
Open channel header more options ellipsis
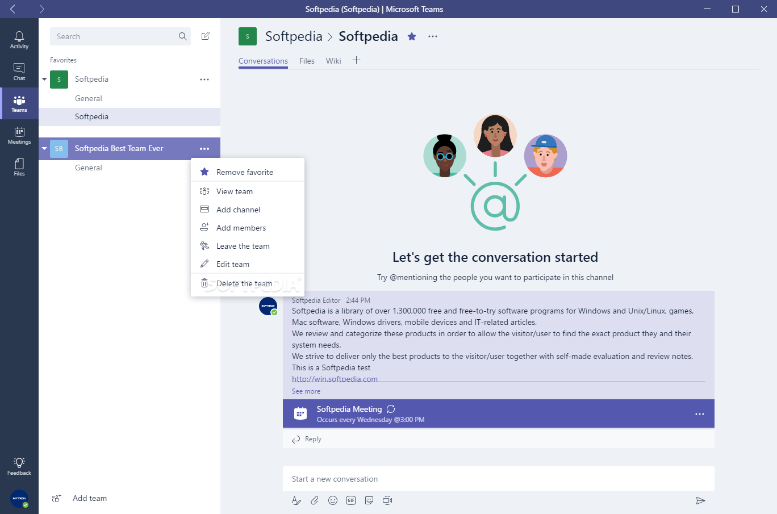click(x=433, y=36)
